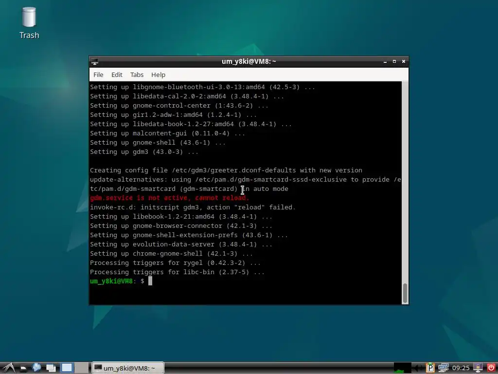Switch to the second desktop in pager

pos(82,368)
